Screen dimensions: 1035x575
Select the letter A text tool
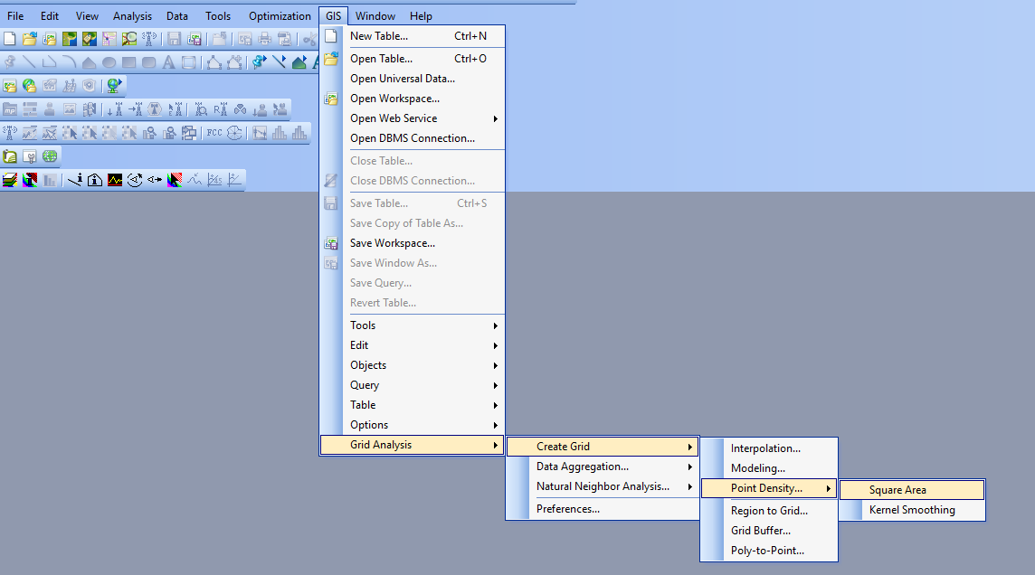point(168,61)
